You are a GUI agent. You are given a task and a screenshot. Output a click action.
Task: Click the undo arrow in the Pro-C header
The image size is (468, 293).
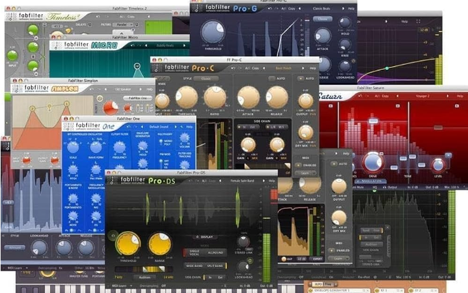233,69
